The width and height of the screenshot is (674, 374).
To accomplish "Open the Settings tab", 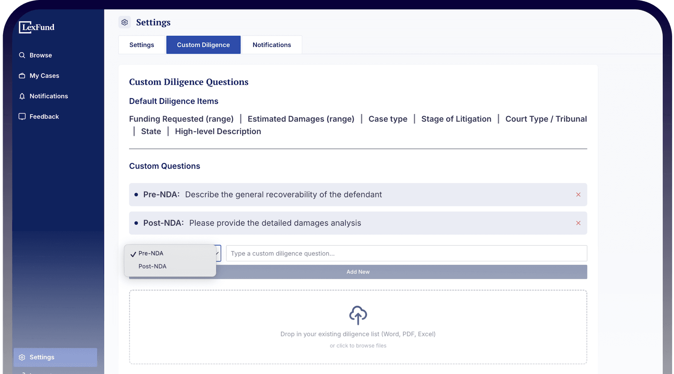I will tap(141, 45).
